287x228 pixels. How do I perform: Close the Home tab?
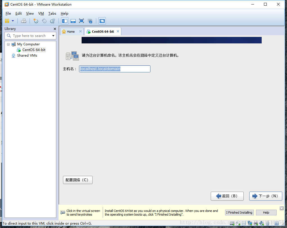point(80,31)
